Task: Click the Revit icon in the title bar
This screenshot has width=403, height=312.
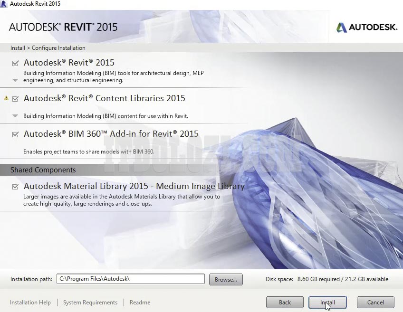Action: click(x=5, y=3)
